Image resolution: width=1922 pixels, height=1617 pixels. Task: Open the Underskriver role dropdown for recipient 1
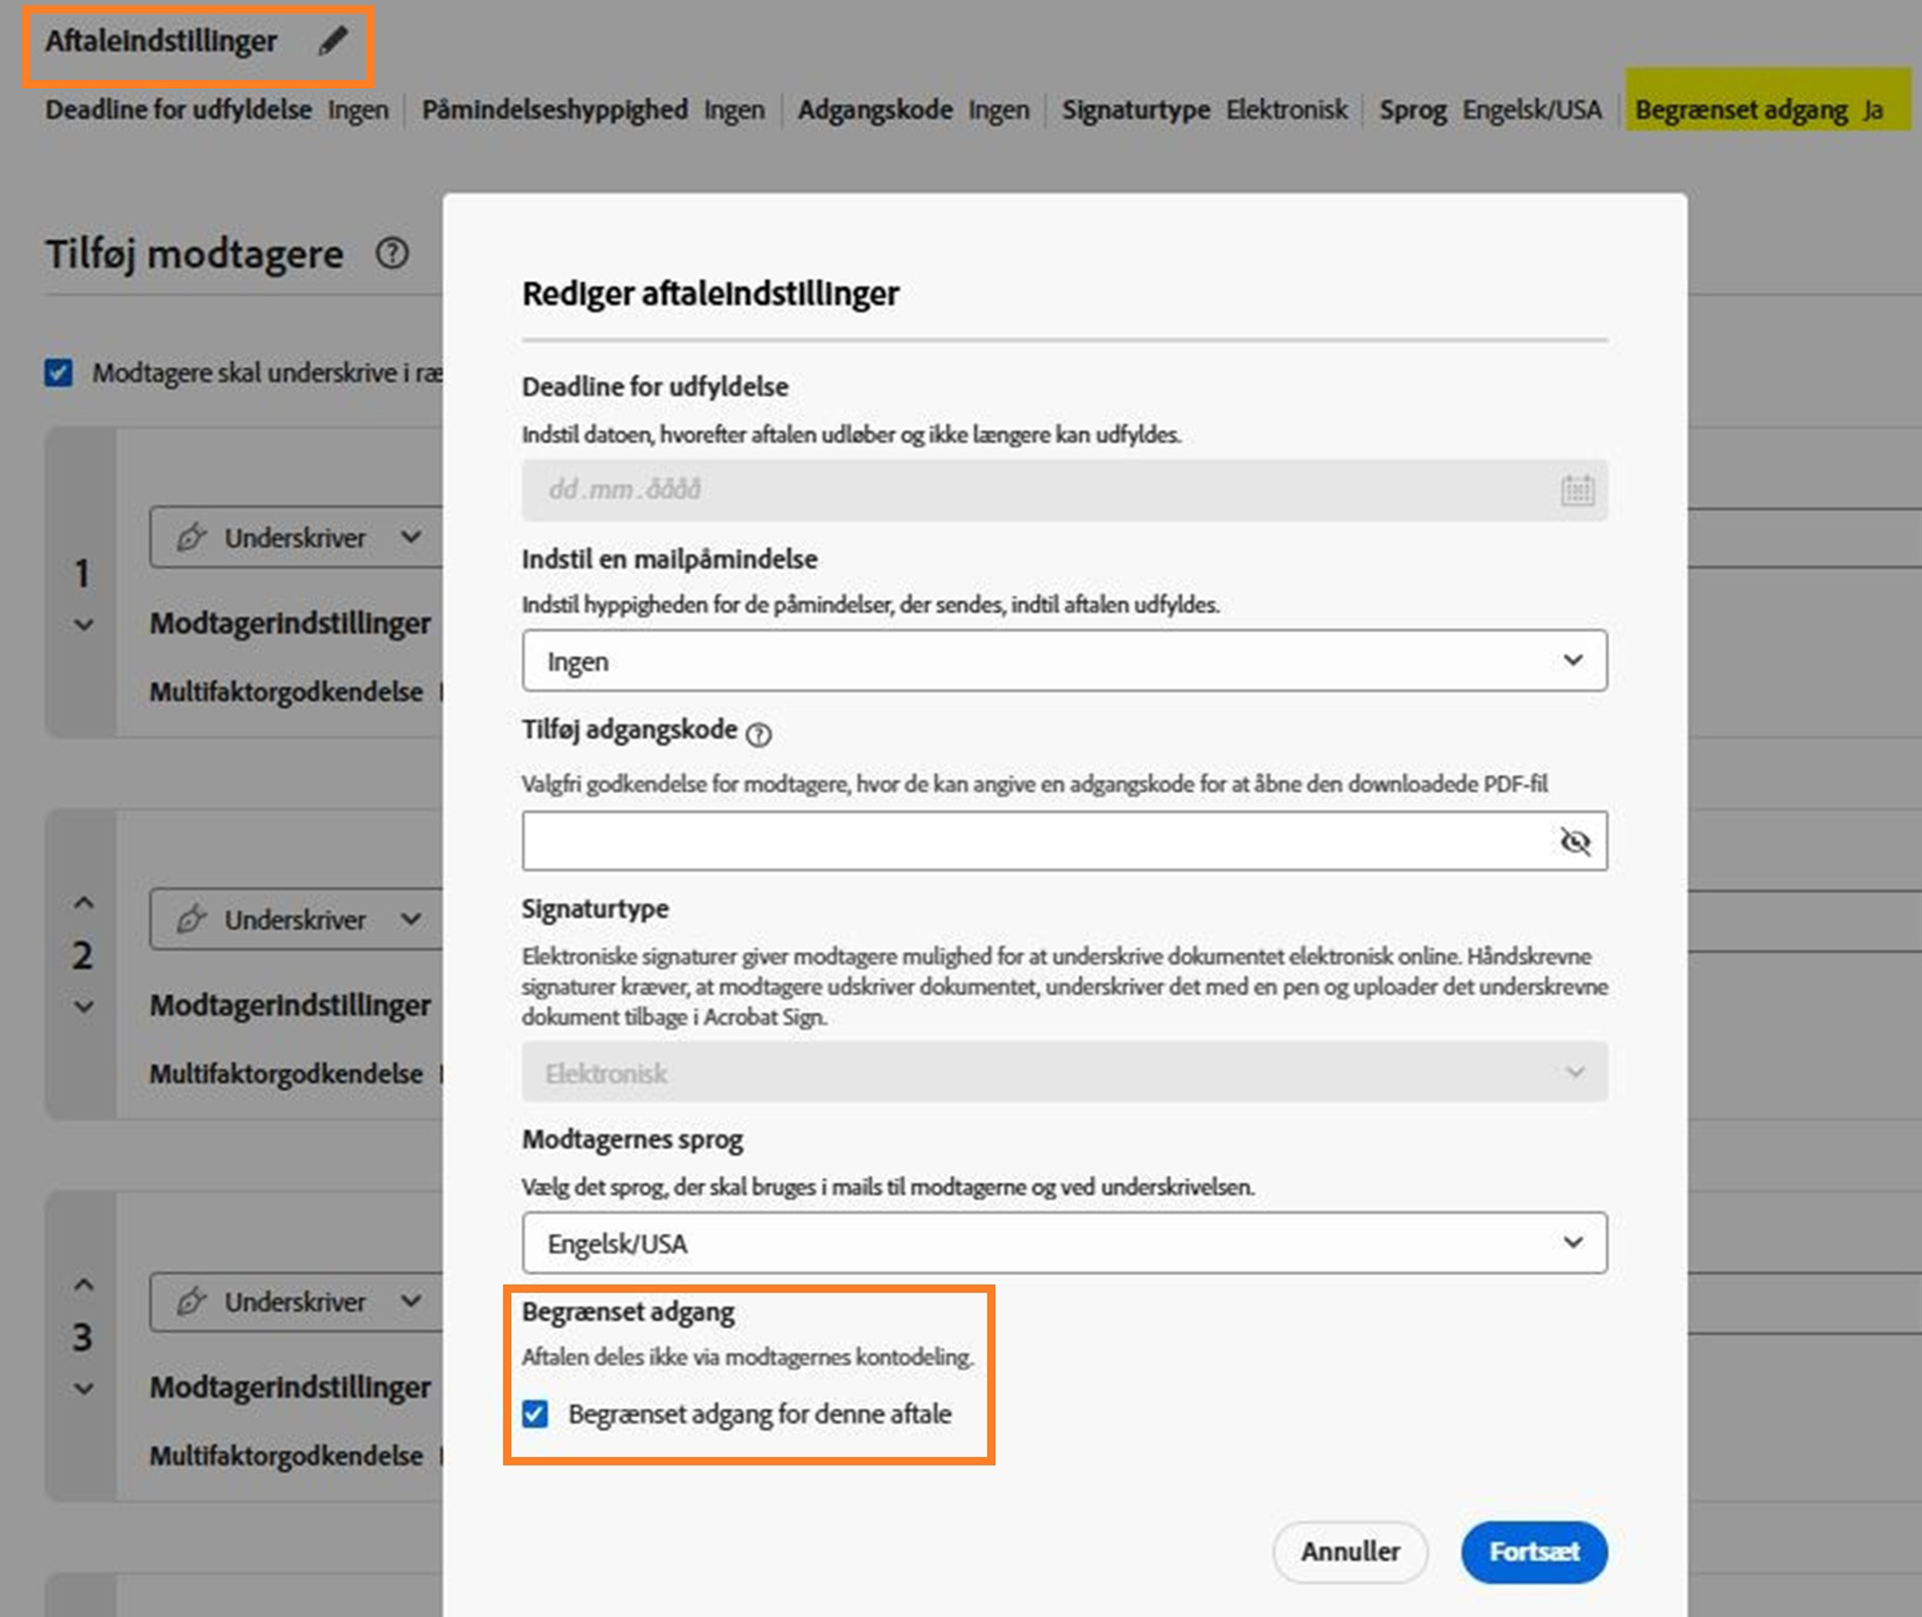pos(409,537)
